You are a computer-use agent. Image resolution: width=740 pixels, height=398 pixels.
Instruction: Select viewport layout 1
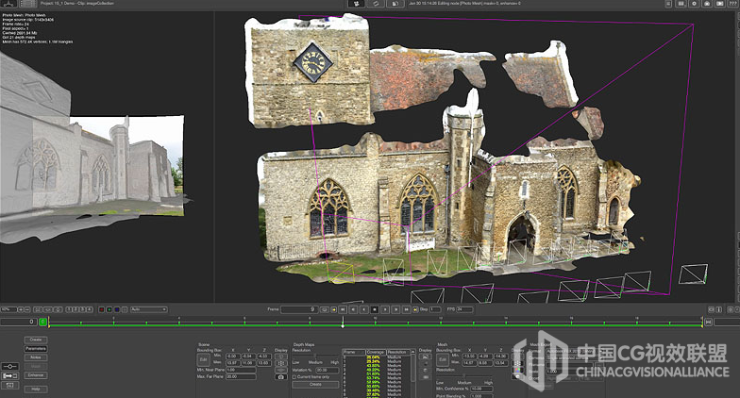(69, 309)
